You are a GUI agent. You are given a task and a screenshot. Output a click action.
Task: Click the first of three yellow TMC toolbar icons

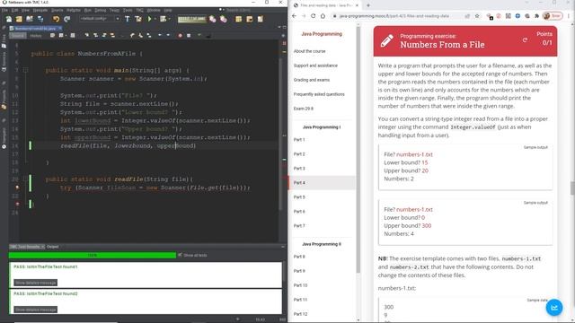click(239, 19)
